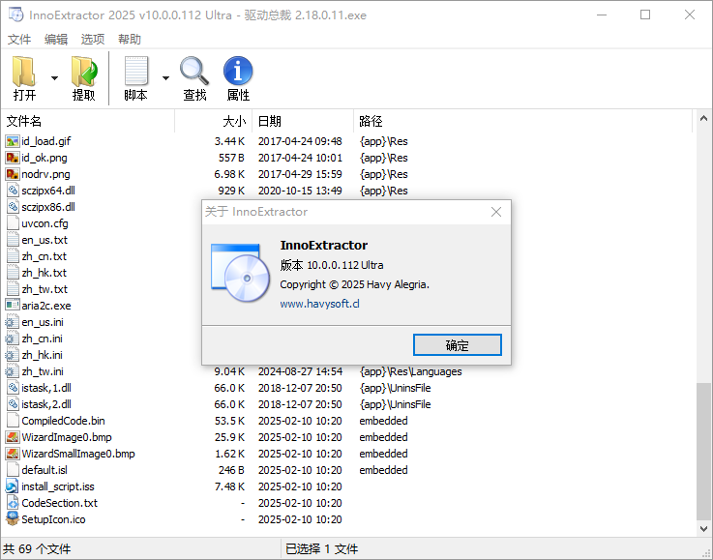This screenshot has width=713, height=560.
Task: Select the install_script.iss file icon
Action: pos(13,486)
